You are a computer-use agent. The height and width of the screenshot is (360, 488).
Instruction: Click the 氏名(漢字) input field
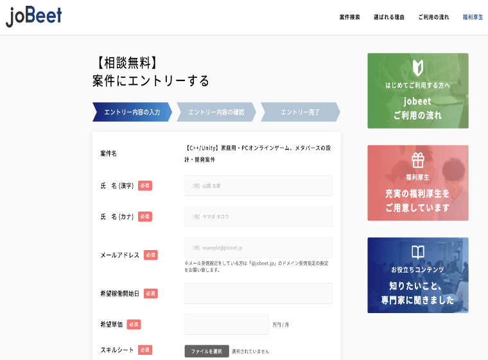coord(258,185)
